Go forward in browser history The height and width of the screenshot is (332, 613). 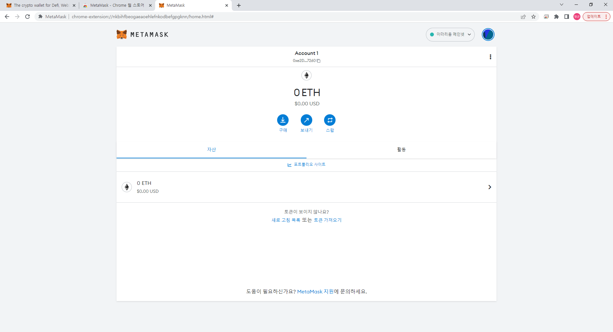pos(17,17)
